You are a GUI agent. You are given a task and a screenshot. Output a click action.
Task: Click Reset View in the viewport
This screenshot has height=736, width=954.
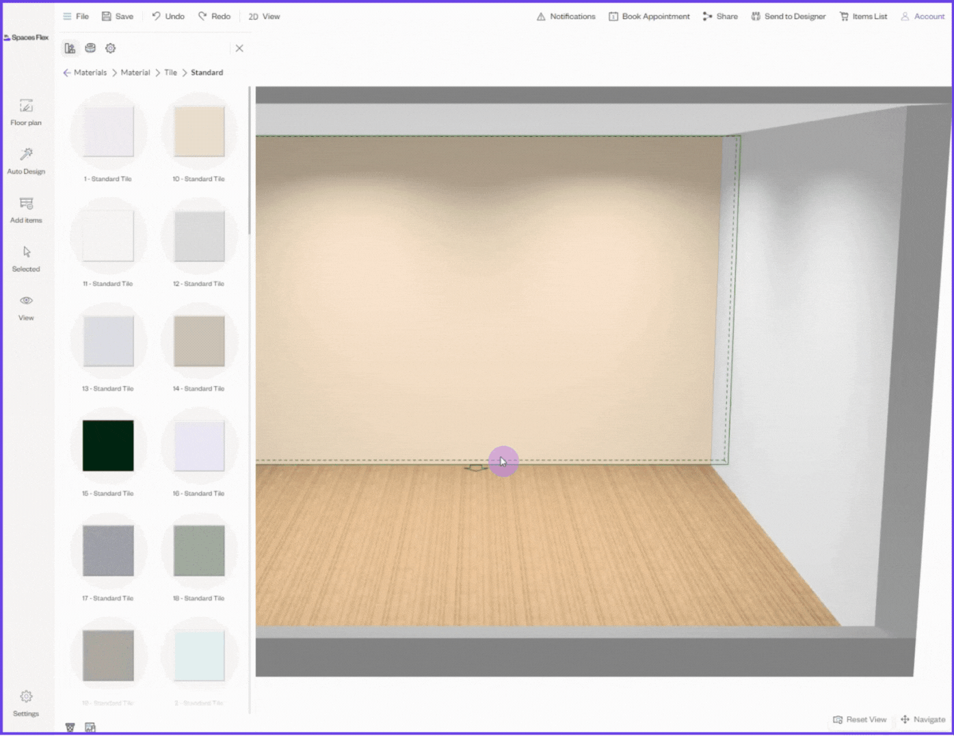[x=860, y=719]
